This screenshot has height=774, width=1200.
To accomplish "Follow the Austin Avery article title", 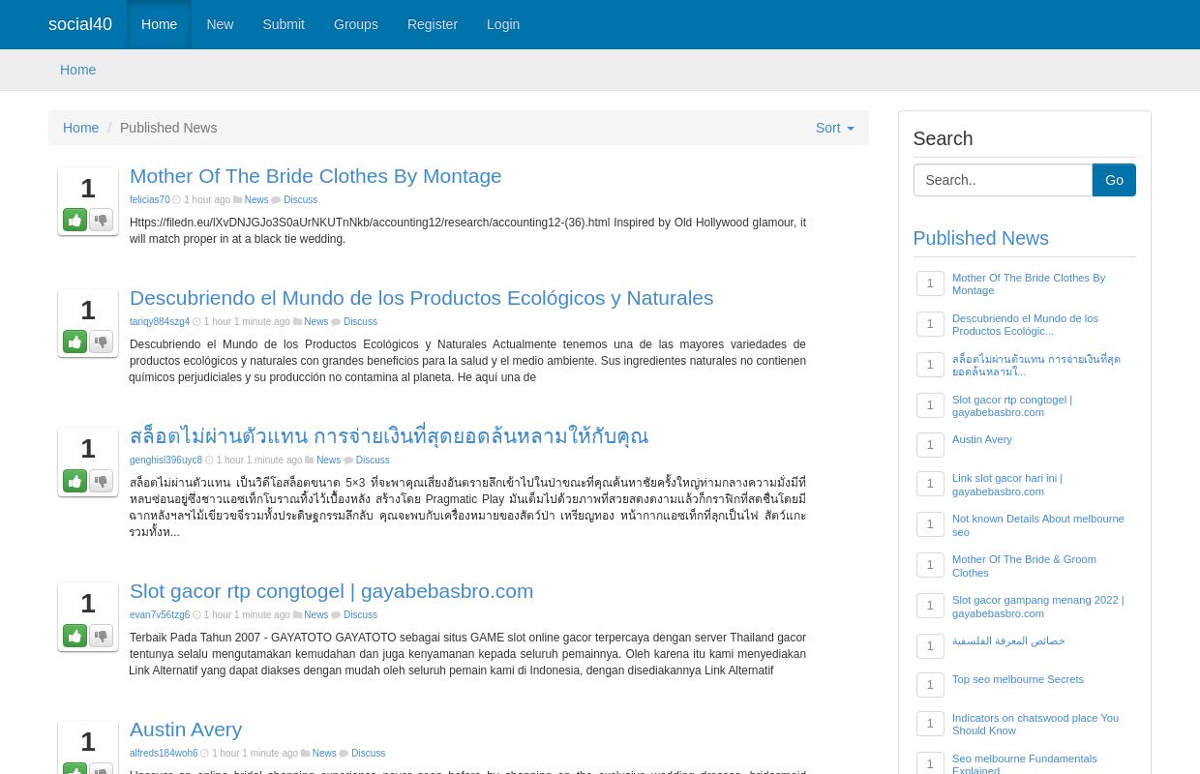I will tap(186, 729).
